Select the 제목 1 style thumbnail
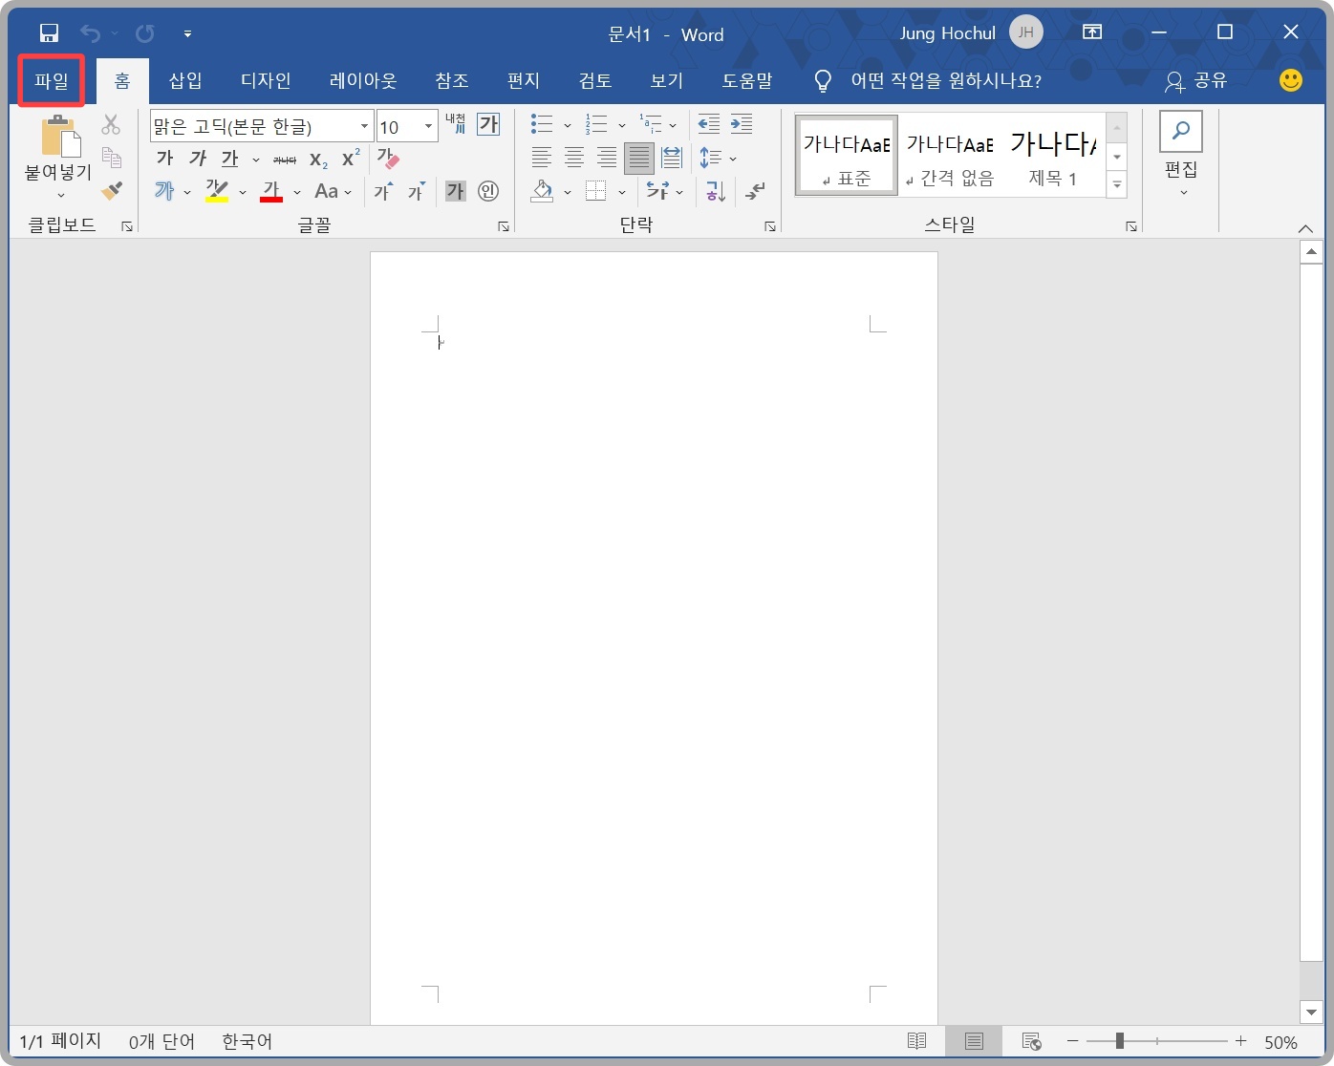 pos(1053,156)
